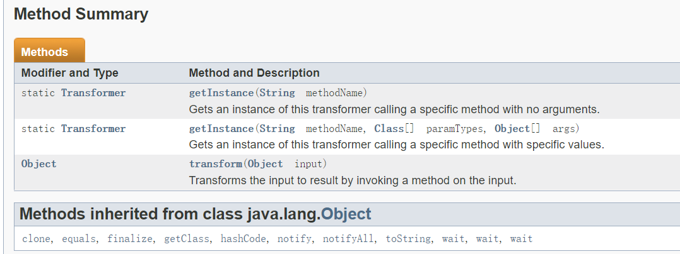680x254 pixels.
Task: Click the Method and Description column header
Action: (254, 73)
